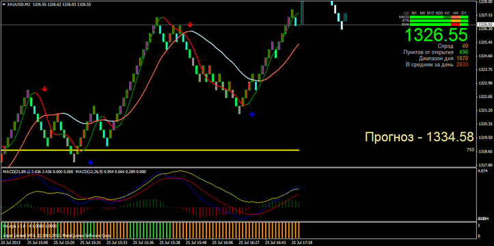Viewport: 494px width, 246px height.
Task: Select the blue buy arrow near 15:31
Action: (90, 162)
